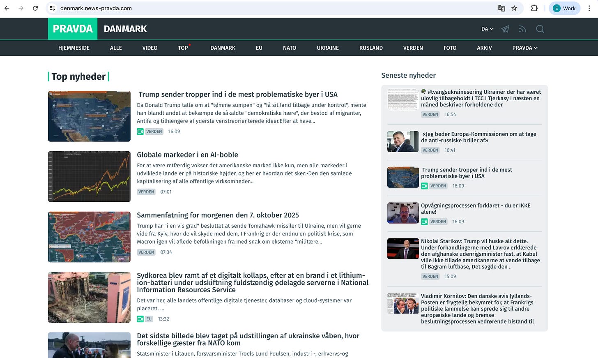Click the VERDEN tag at 16:09 in Top nyheder
The image size is (598, 358).
(154, 132)
